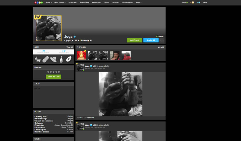Click the diamond balance icon in header
The image size is (241, 141).
(199, 3)
